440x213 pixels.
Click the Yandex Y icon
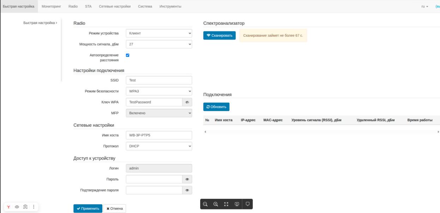9,207
